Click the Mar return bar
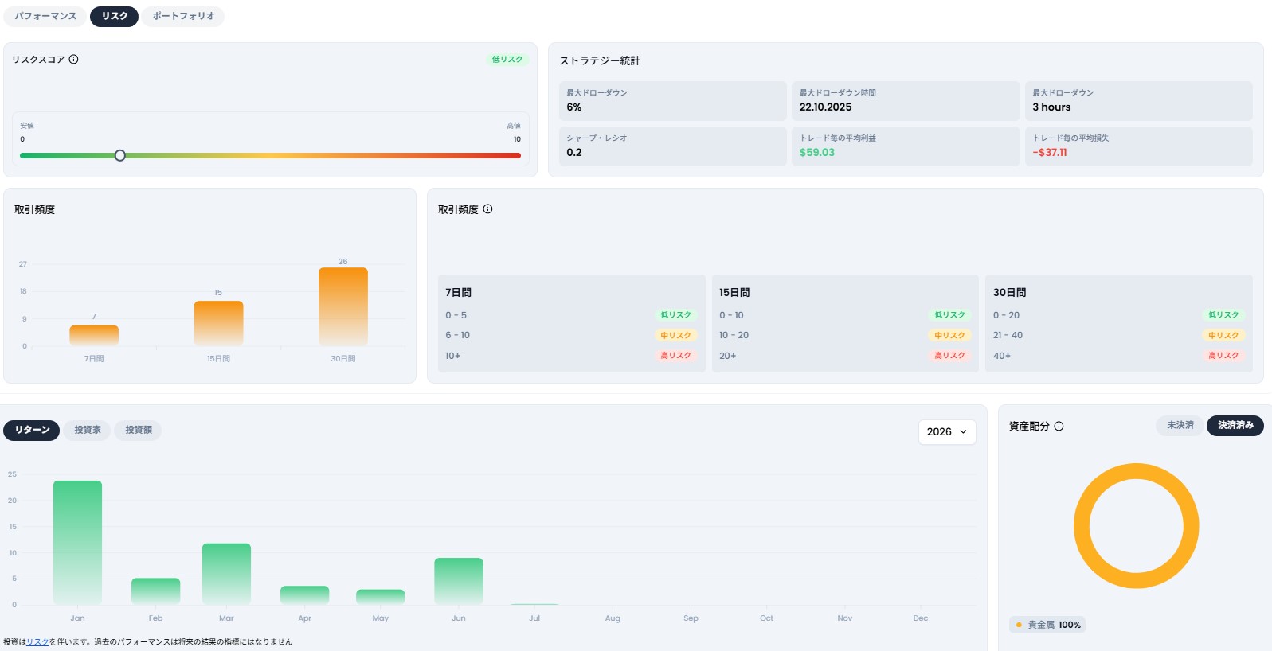The width and height of the screenshot is (1272, 651). [226, 574]
